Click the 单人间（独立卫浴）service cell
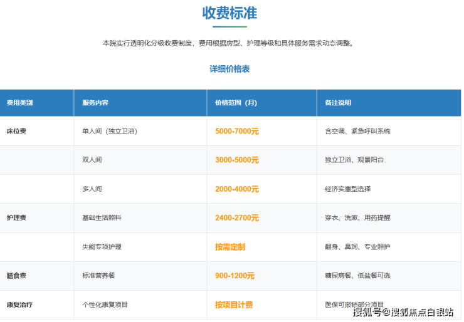The height and width of the screenshot is (322, 464). (x=110, y=131)
